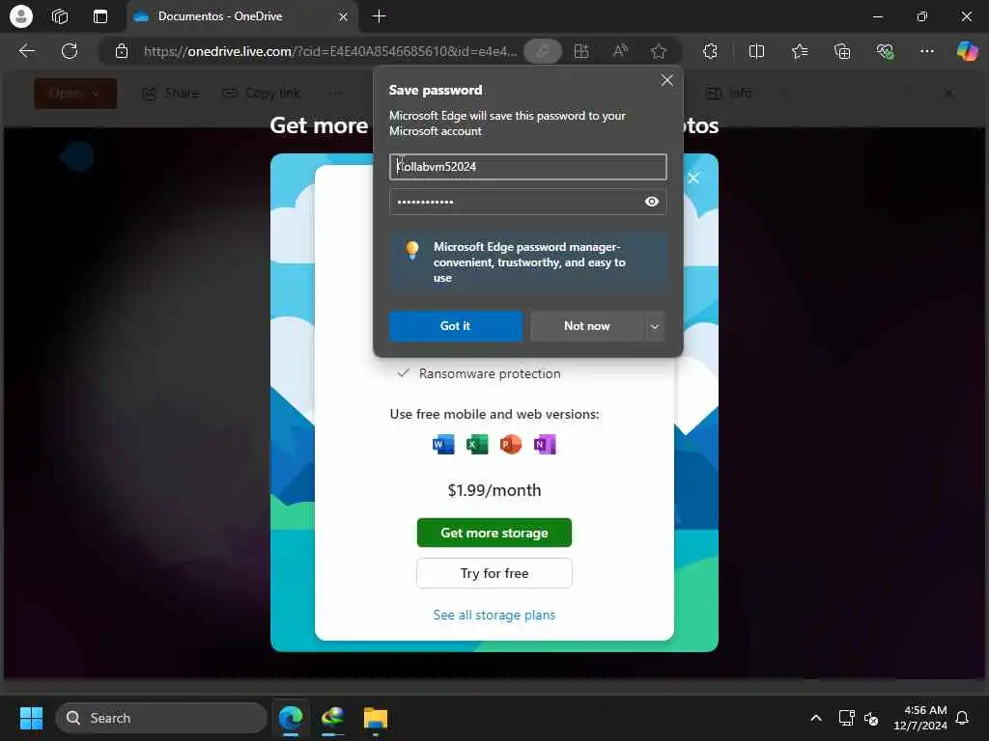989x741 pixels.
Task: Click the Excel app icon
Action: pyautogui.click(x=477, y=444)
